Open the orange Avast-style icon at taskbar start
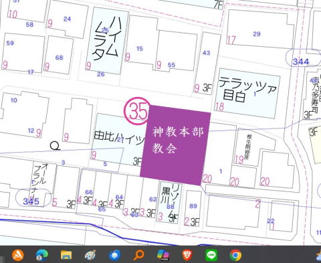Viewport: 321px width, 263px height. [18, 255]
